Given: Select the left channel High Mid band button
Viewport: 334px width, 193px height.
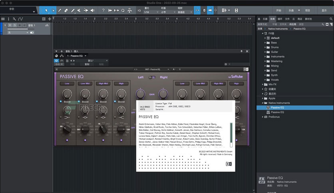Looking at the screenshot, I should click(x=103, y=83).
